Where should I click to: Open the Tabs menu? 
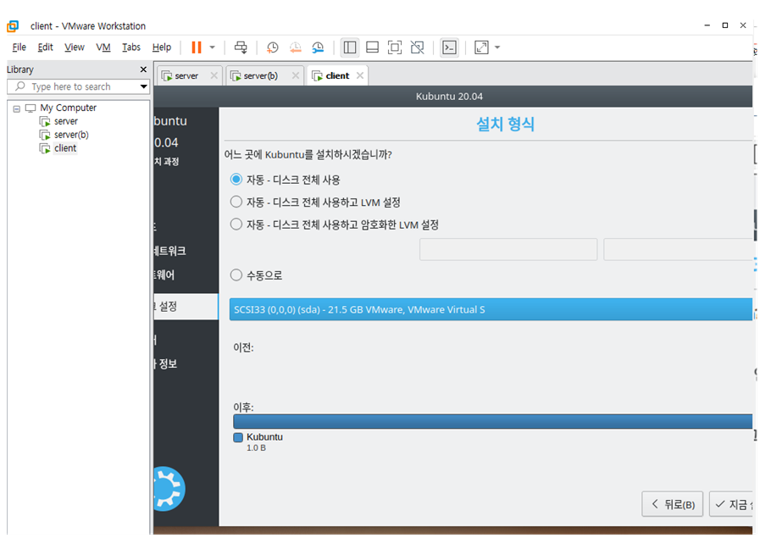click(131, 47)
